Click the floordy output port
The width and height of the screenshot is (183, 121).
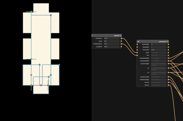click(168, 85)
